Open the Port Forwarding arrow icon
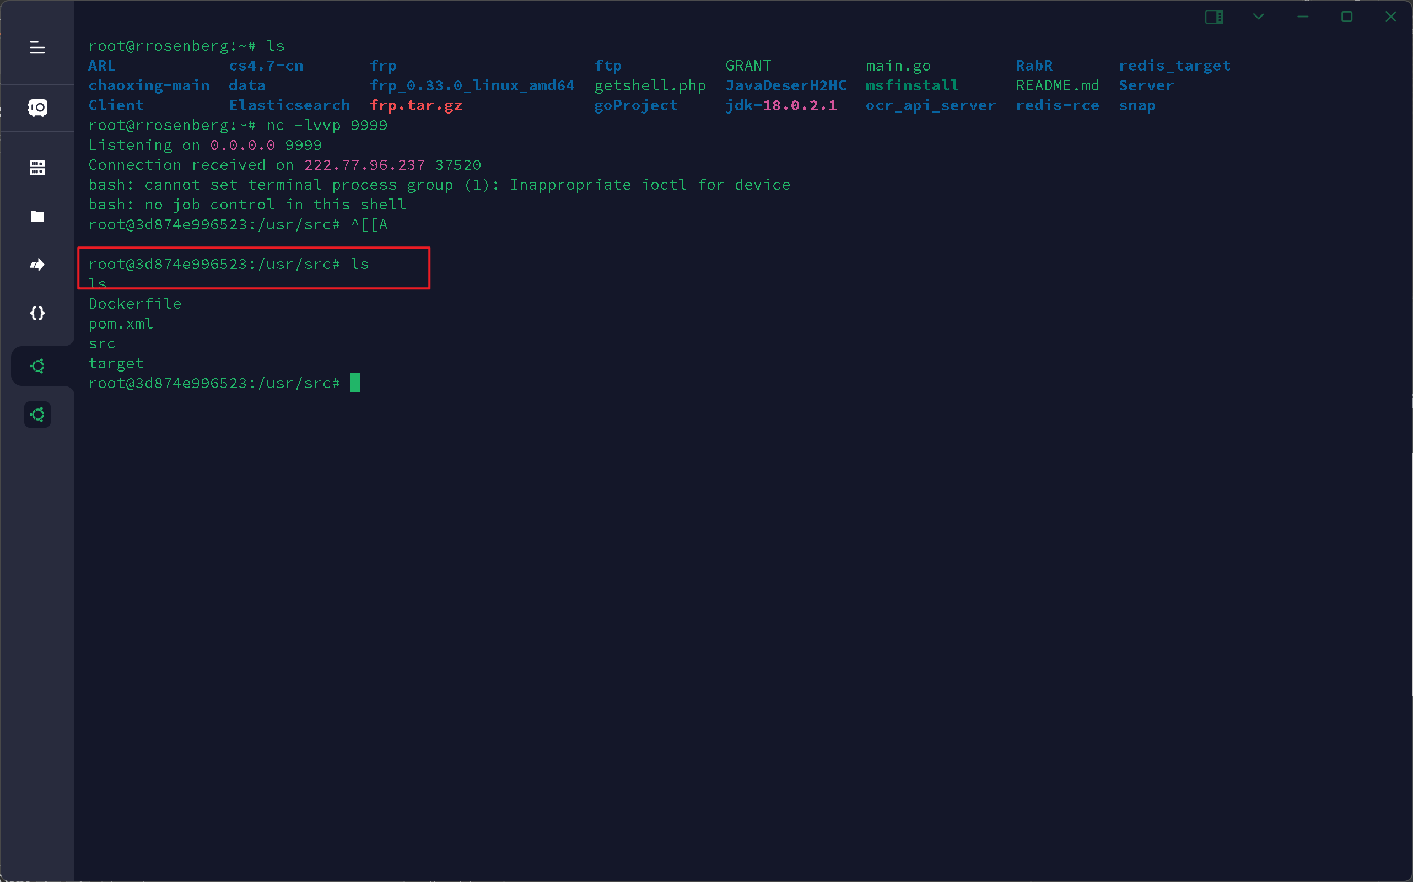Image resolution: width=1413 pixels, height=882 pixels. point(37,265)
